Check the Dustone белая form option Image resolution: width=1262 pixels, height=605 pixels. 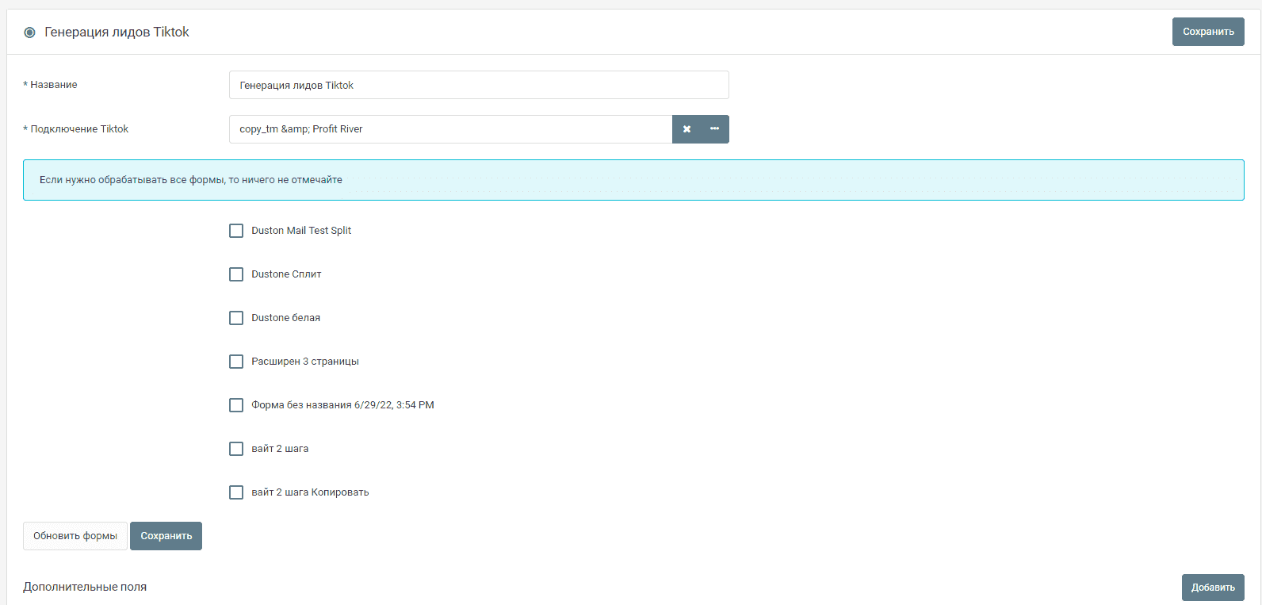coord(236,318)
